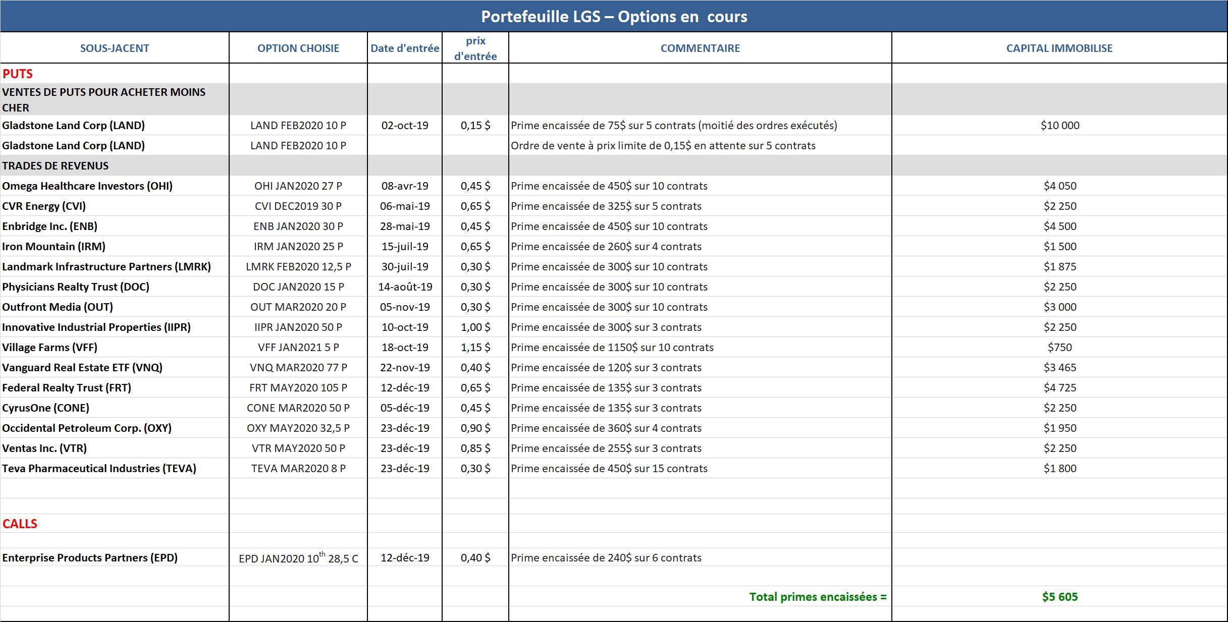
Task: Click comment 'Prime encaissée de 450$ sur 15 contrats'
Action: (x=609, y=468)
